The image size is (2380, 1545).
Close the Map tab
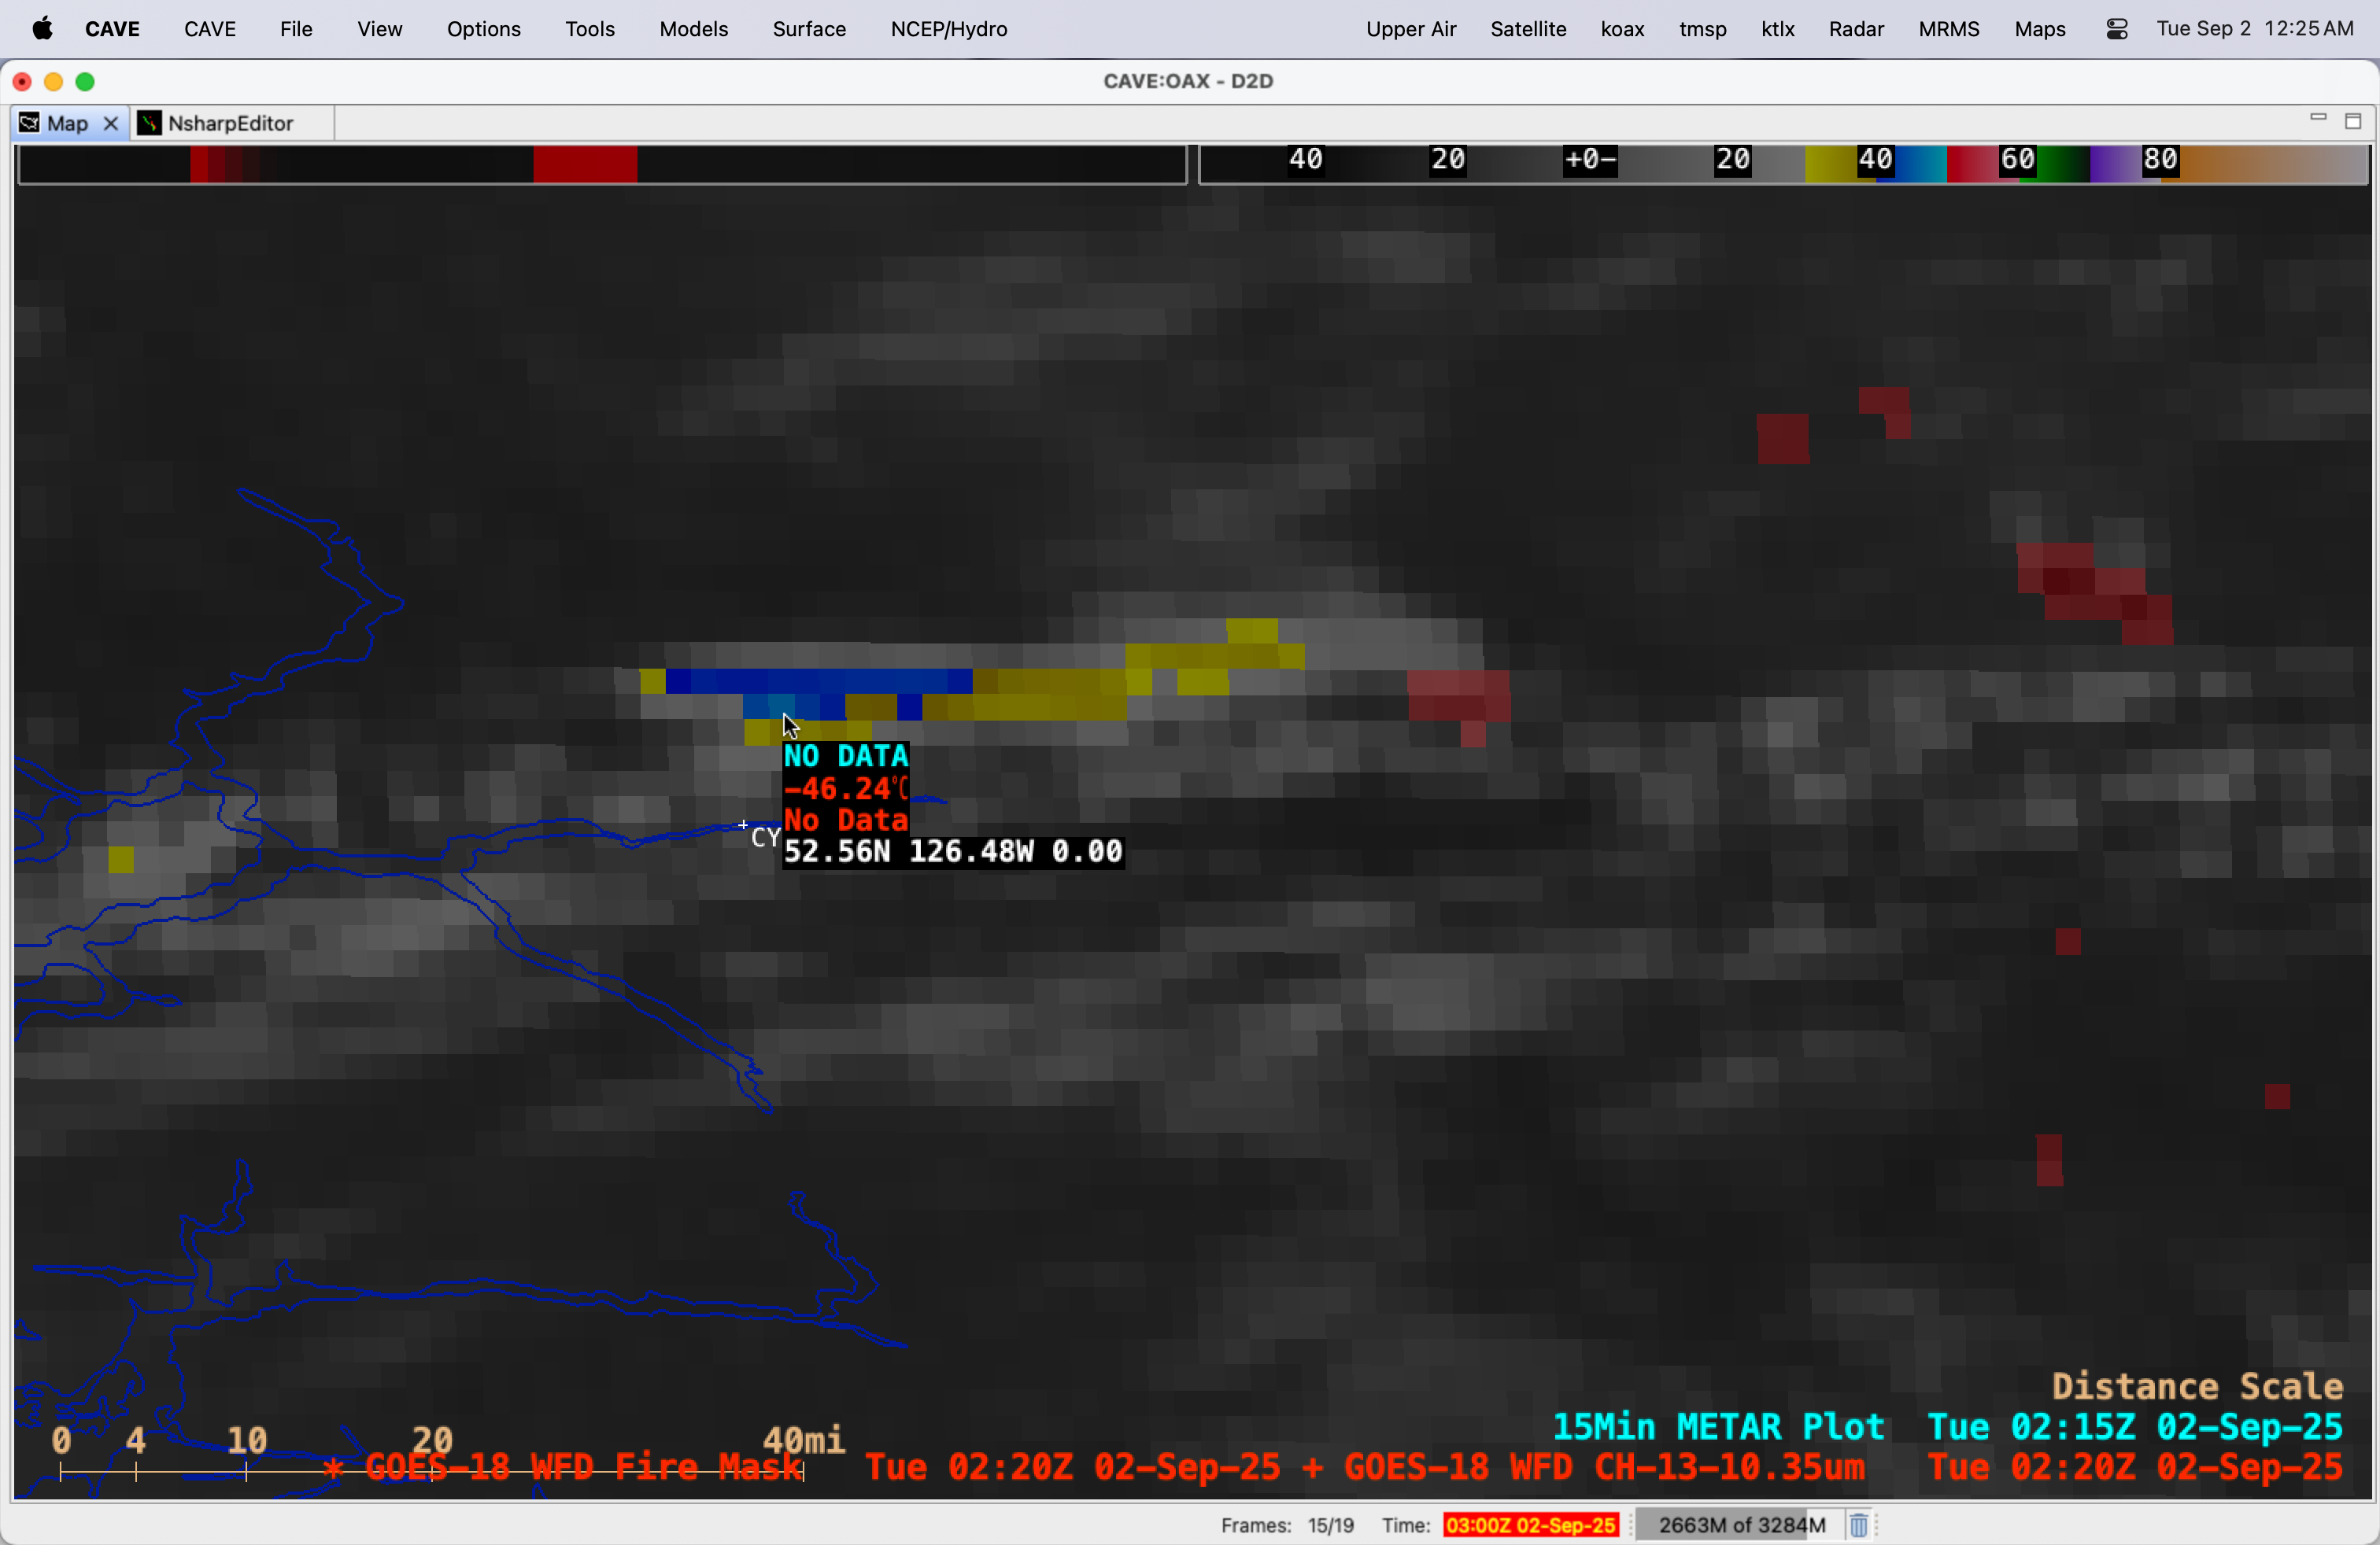111,123
